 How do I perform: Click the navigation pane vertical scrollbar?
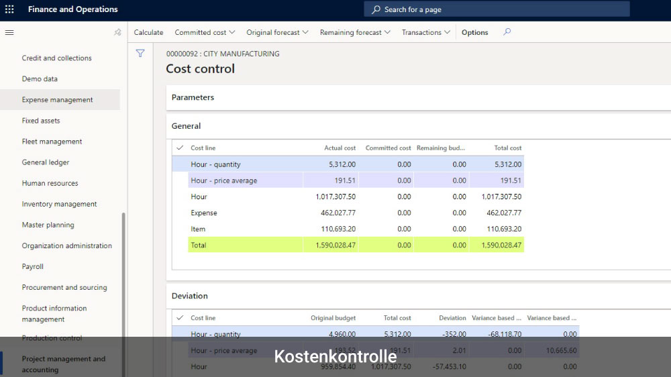tap(123, 282)
